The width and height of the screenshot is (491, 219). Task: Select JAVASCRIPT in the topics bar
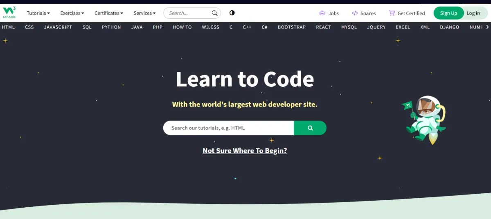(x=58, y=27)
